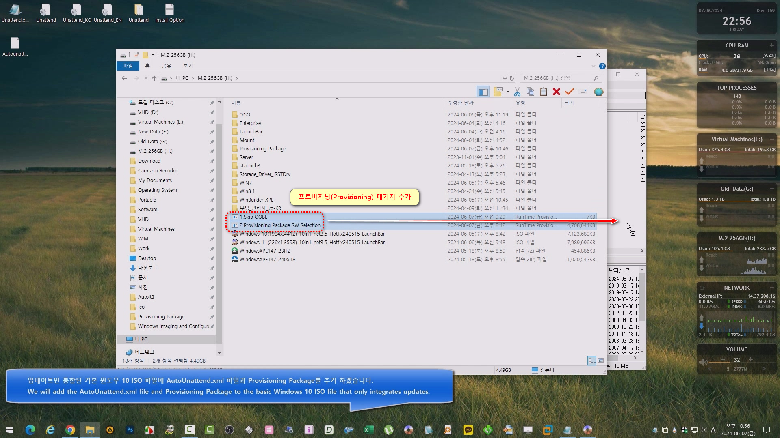This screenshot has width=780, height=438.
Task: Sort by the 크기 column header
Action: 569,103
